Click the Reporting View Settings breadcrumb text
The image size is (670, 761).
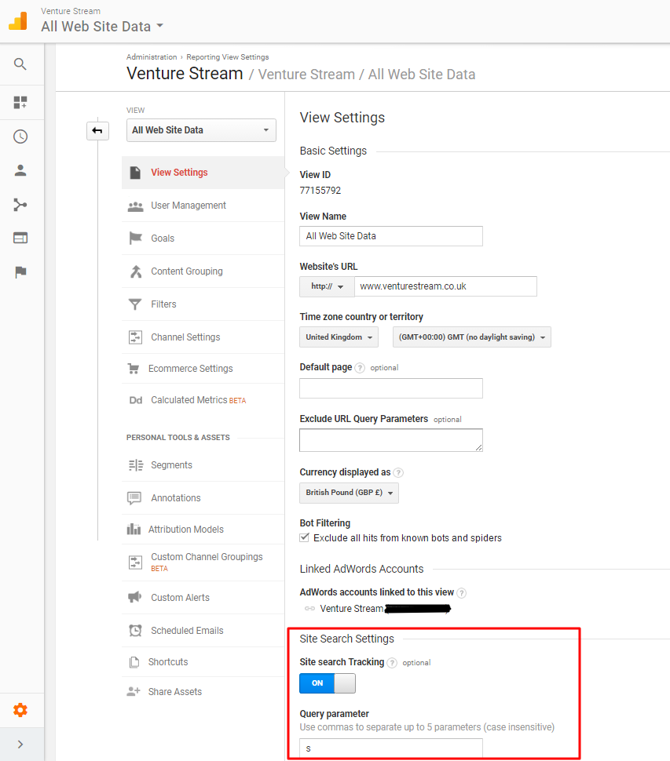[227, 57]
